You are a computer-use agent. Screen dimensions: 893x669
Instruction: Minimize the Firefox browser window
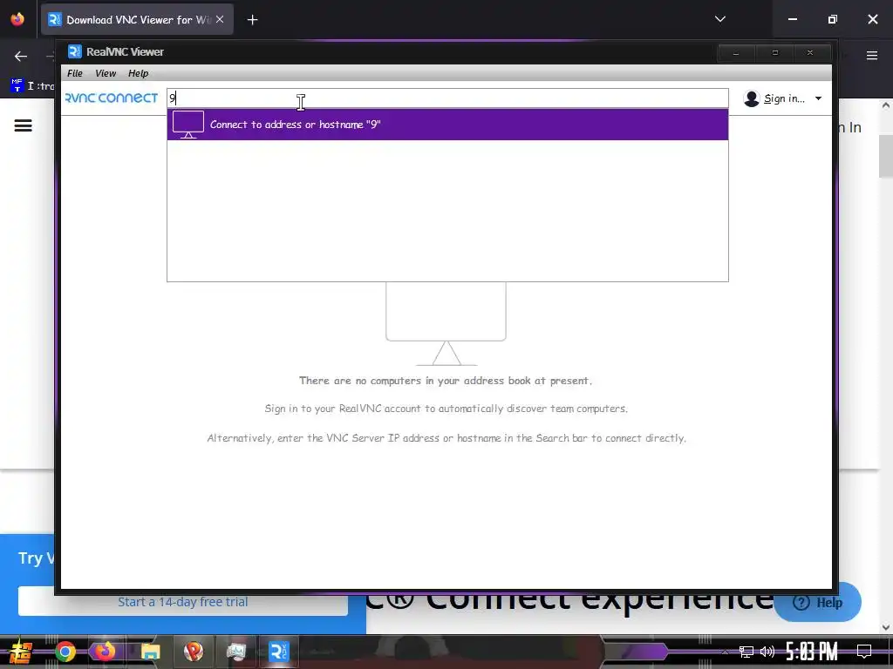point(792,19)
